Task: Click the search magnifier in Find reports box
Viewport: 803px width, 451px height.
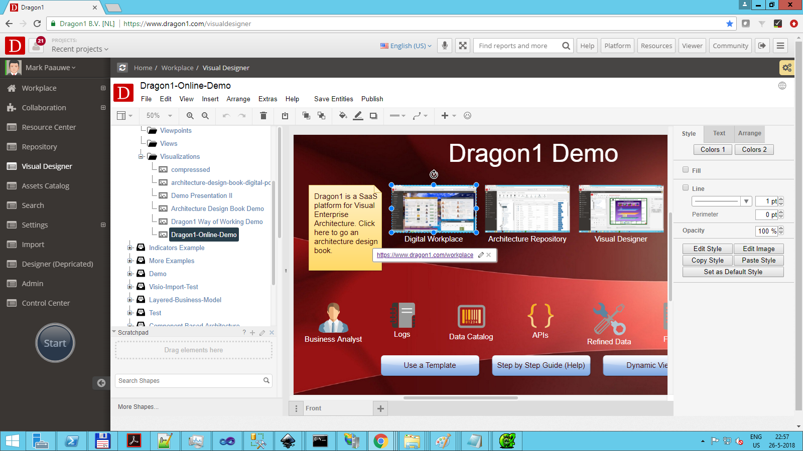Action: 566,46
